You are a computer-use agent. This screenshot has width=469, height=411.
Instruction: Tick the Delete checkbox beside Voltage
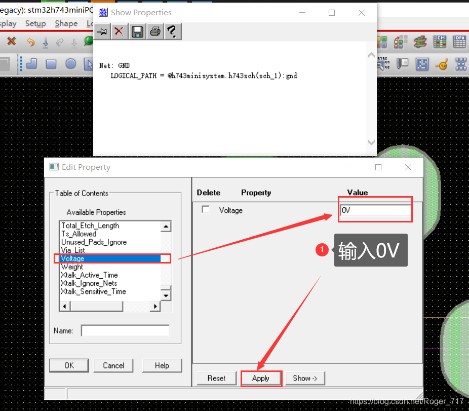click(206, 210)
